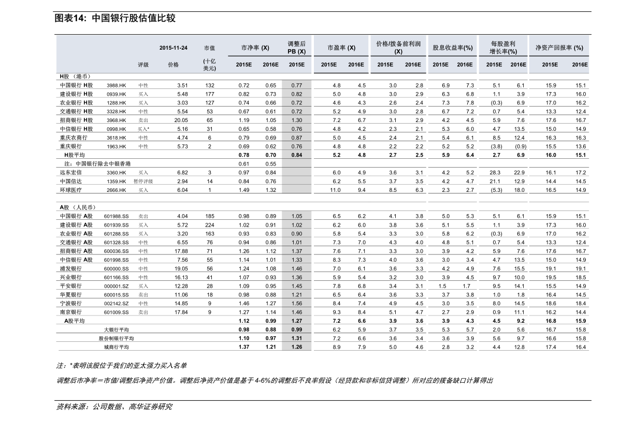Click market cap 224 for 建设银行 A股

pyautogui.click(x=209, y=225)
